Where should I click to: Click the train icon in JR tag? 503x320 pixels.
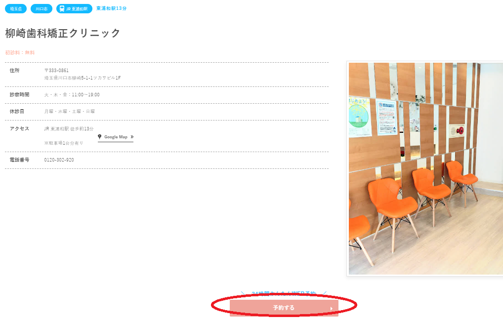click(x=62, y=9)
